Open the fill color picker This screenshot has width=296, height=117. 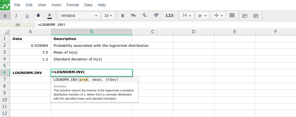pos(38,16)
